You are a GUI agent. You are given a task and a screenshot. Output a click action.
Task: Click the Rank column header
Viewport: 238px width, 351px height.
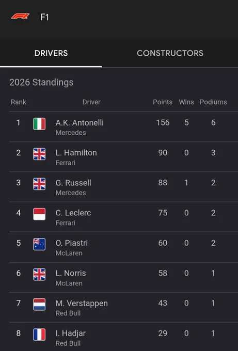tap(19, 102)
